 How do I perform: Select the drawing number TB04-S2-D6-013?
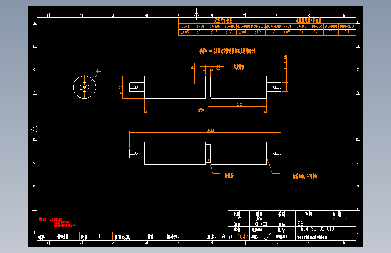point(316,229)
